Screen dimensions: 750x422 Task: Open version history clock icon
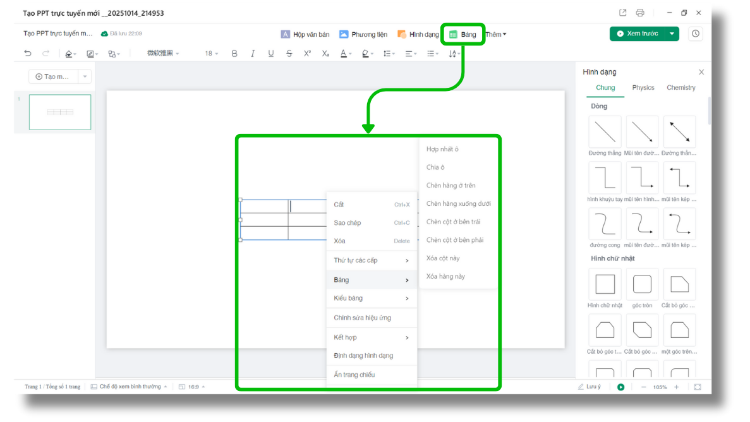696,34
